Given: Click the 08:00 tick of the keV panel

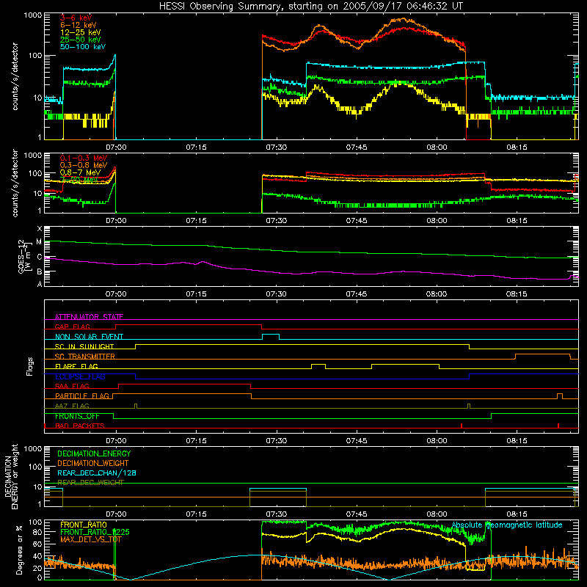Looking at the screenshot, I should [x=437, y=147].
